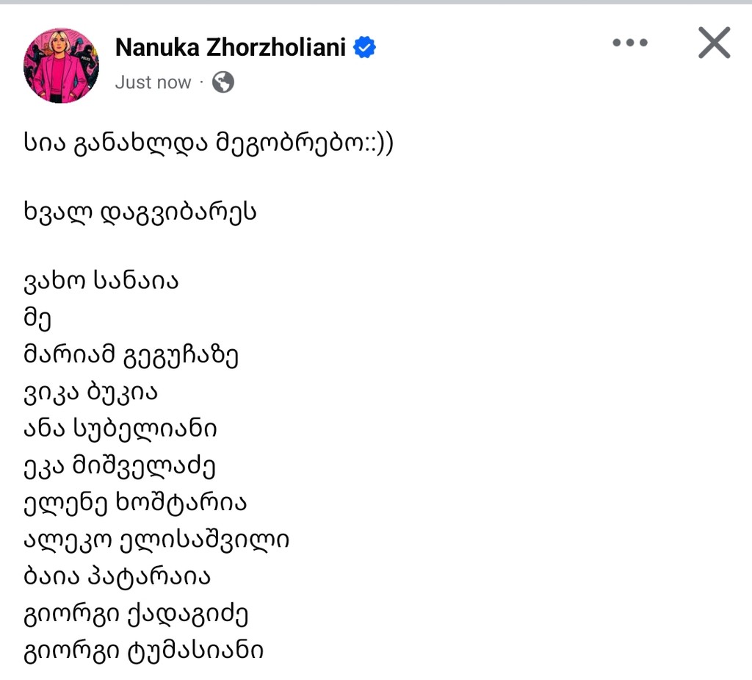Click the single word მე line
This screenshot has width=752, height=680.
[x=37, y=319]
